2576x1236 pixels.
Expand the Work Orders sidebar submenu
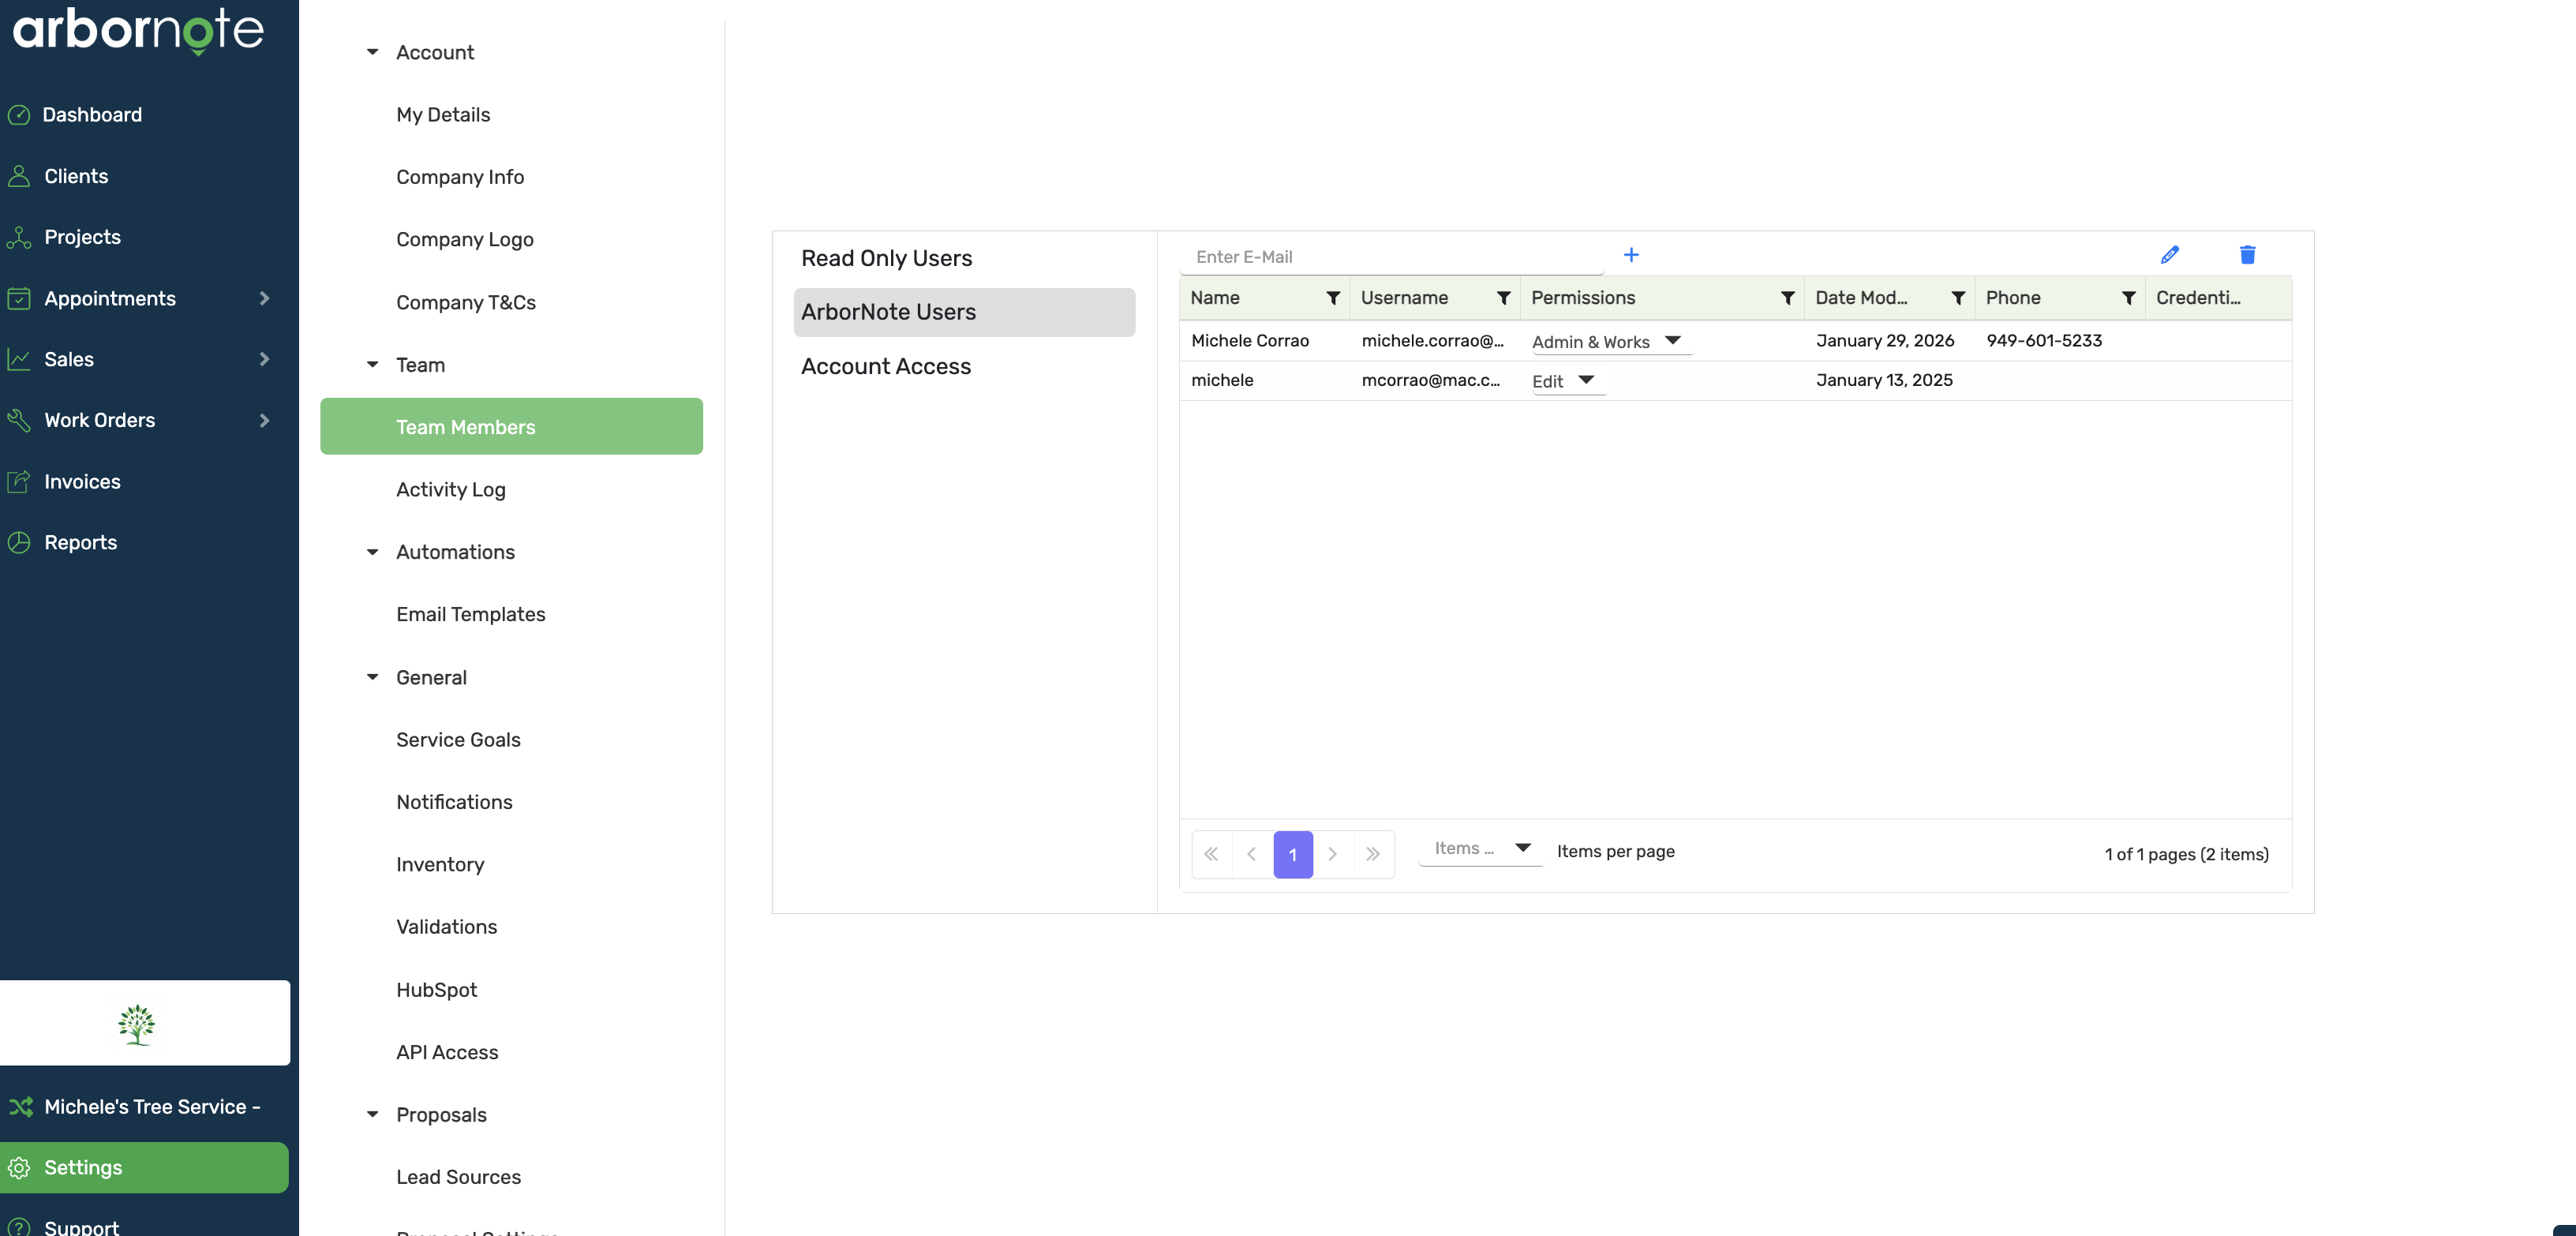264,420
